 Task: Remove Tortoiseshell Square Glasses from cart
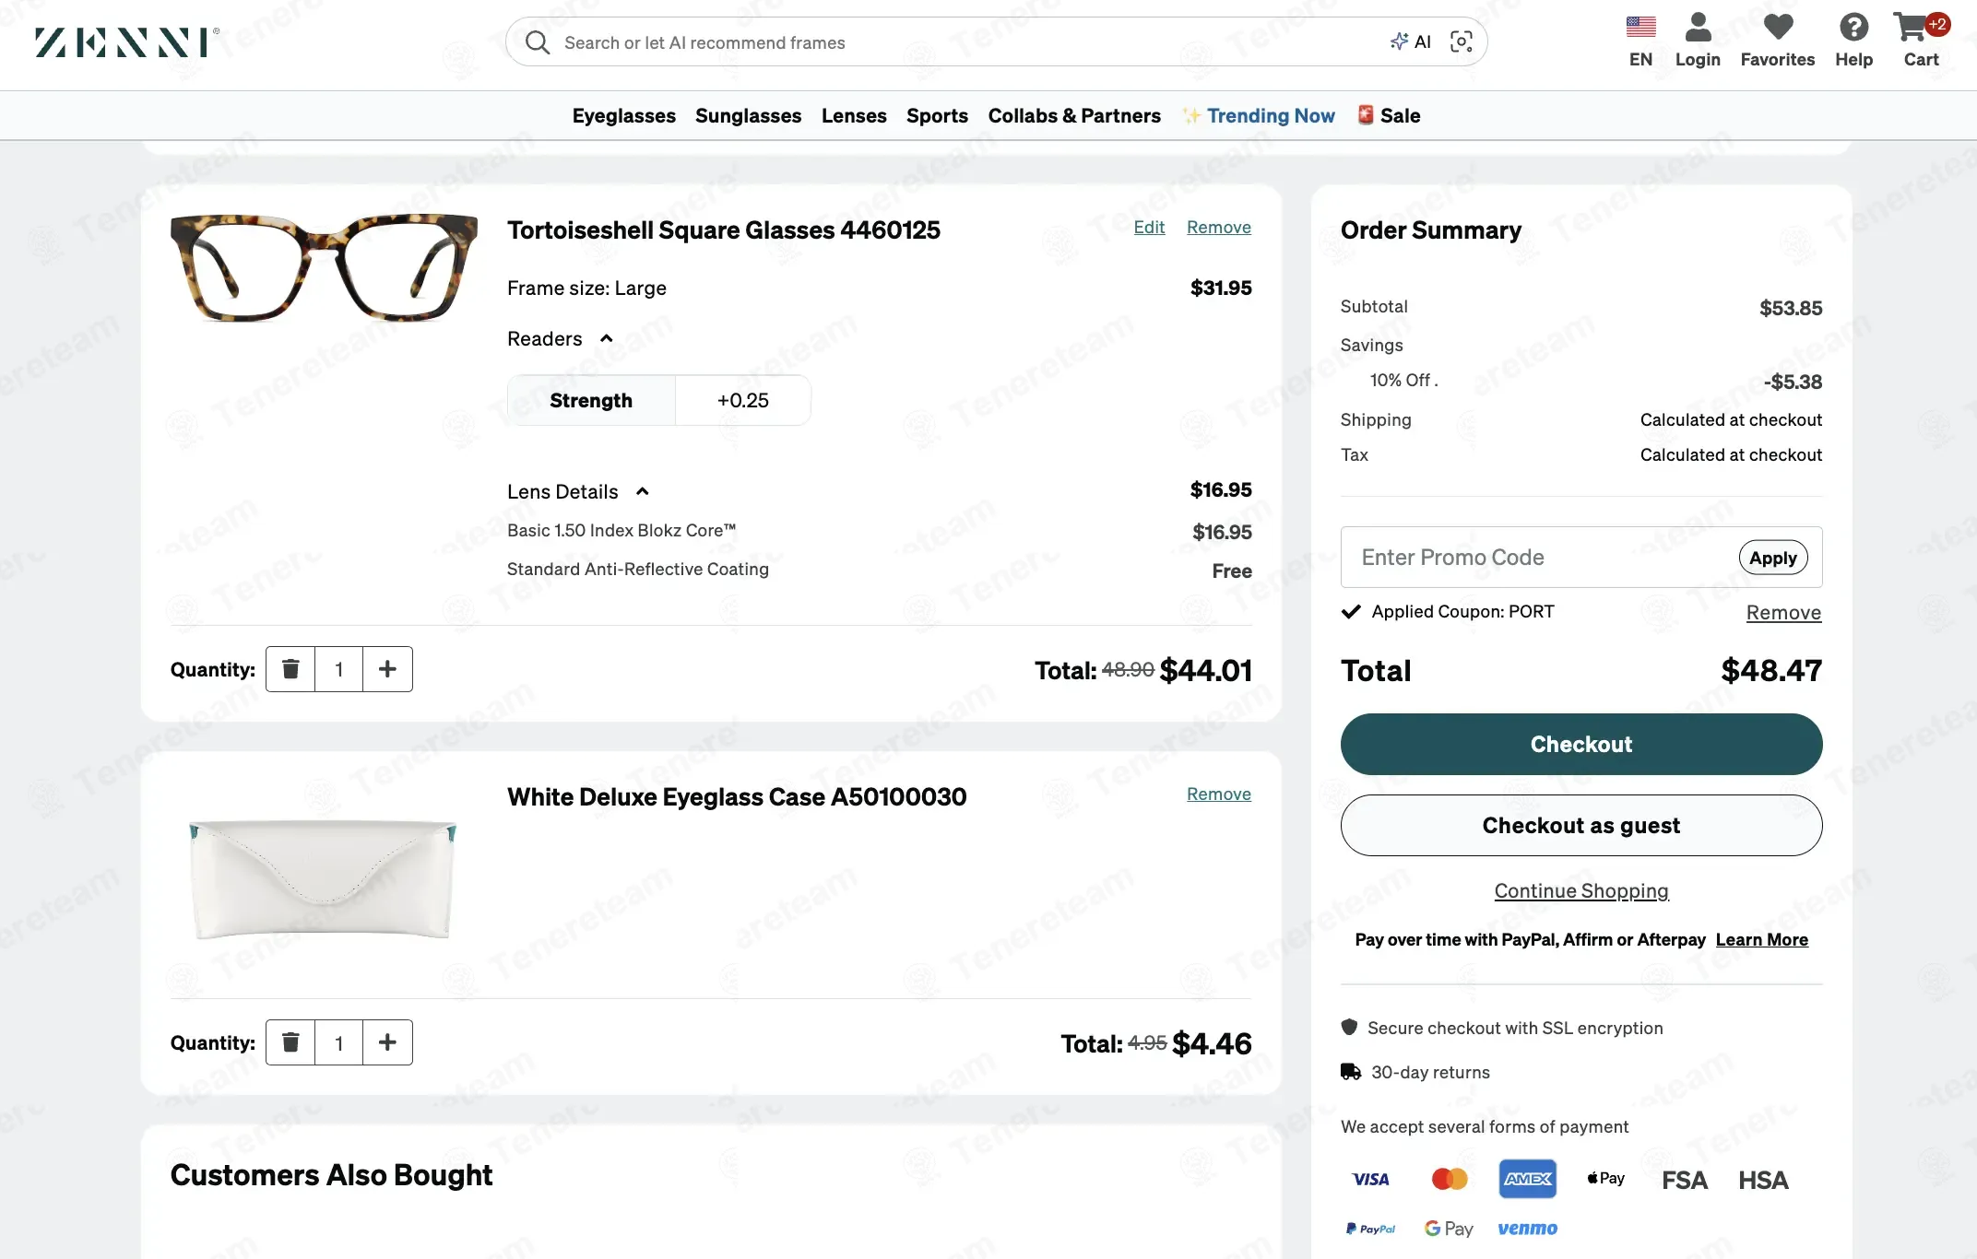(1218, 228)
